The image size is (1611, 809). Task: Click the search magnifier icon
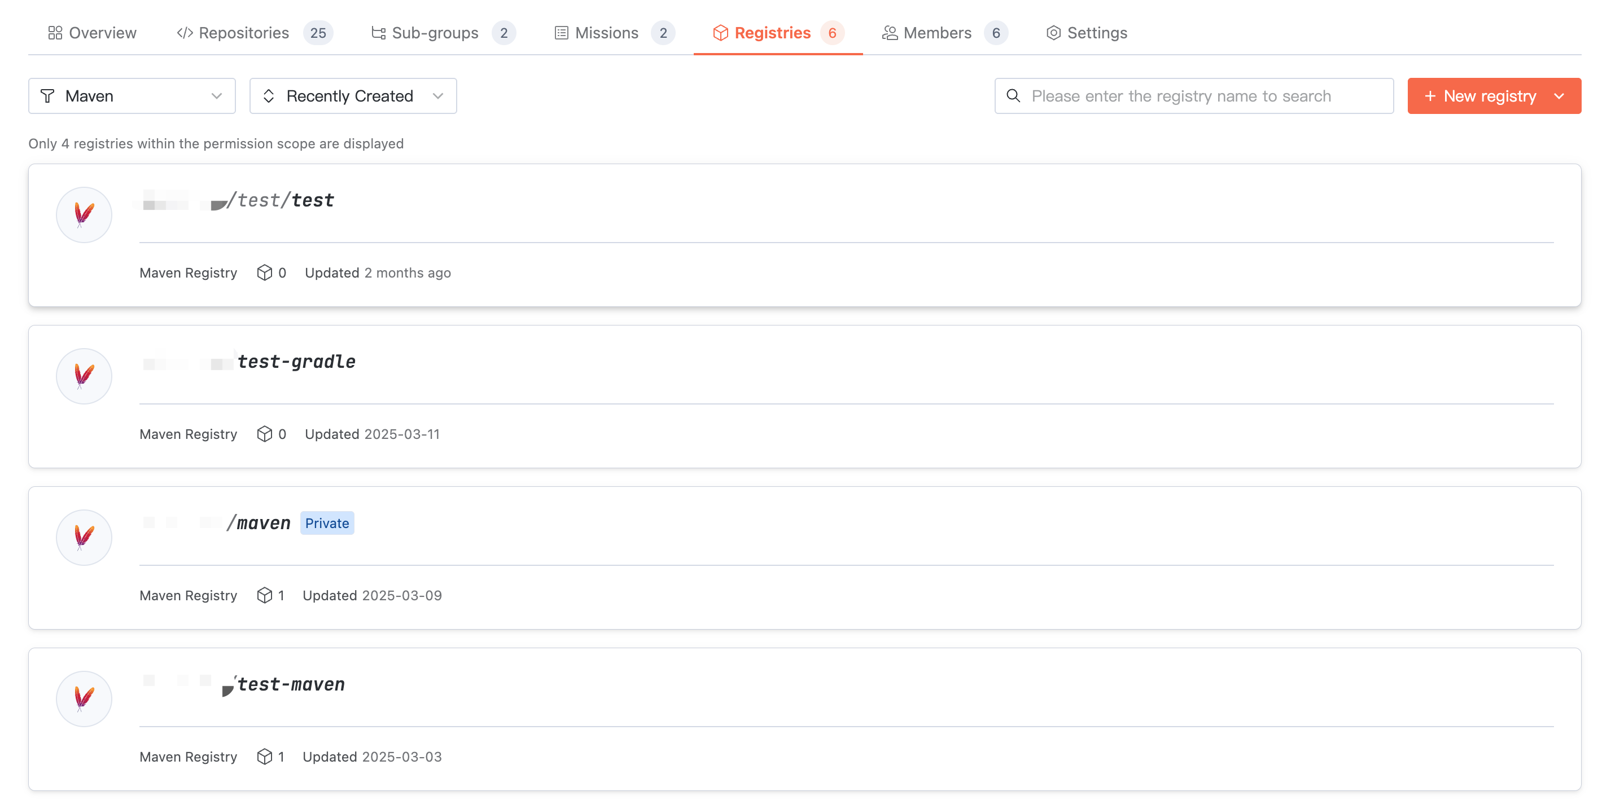coord(1013,96)
